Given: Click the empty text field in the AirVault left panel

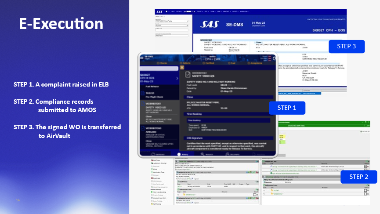Looking at the screenshot, I should [x=172, y=30].
